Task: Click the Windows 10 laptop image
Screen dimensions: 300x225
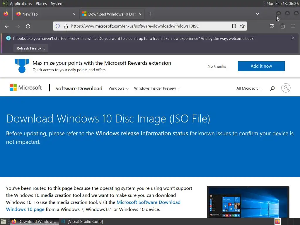Action: (x=248, y=202)
